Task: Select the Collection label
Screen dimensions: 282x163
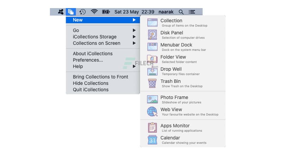Action: click(x=171, y=21)
